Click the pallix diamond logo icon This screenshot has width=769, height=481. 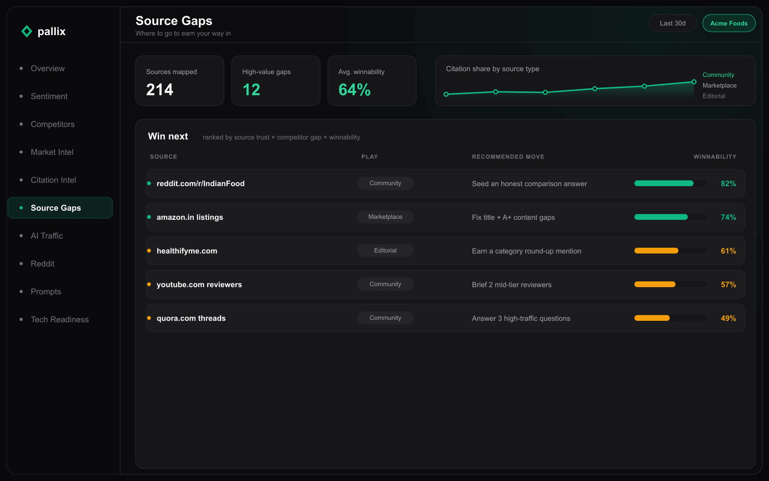(27, 31)
